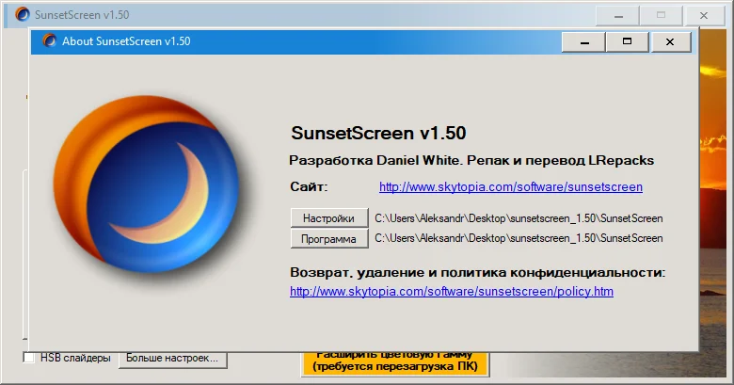Click the large SunsetScreen moon logo
Image resolution: width=734 pixels, height=385 pixels.
click(146, 184)
